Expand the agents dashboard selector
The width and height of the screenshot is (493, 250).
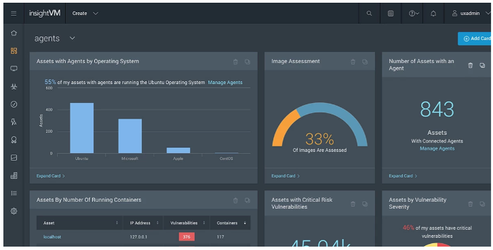[x=72, y=38]
